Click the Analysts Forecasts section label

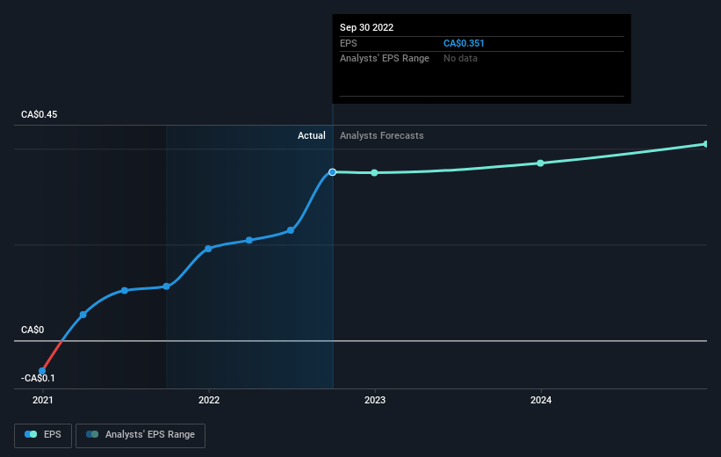(x=382, y=135)
